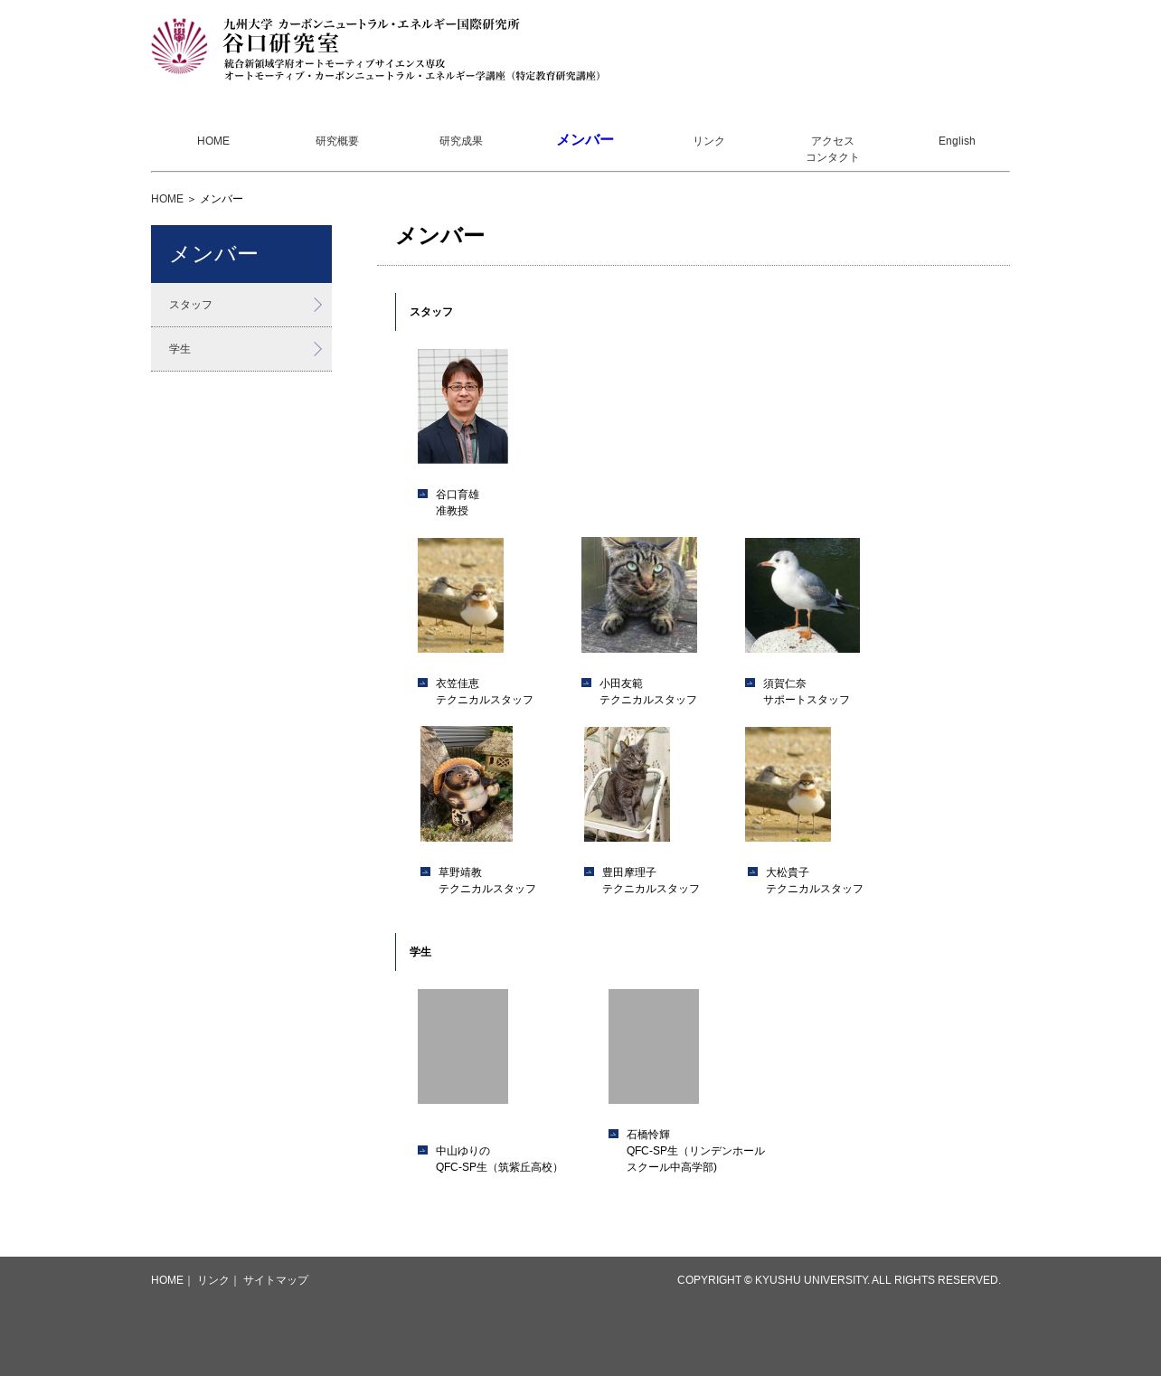1161x1376 pixels.
Task: Click footer HOME link
Action: click(167, 1280)
